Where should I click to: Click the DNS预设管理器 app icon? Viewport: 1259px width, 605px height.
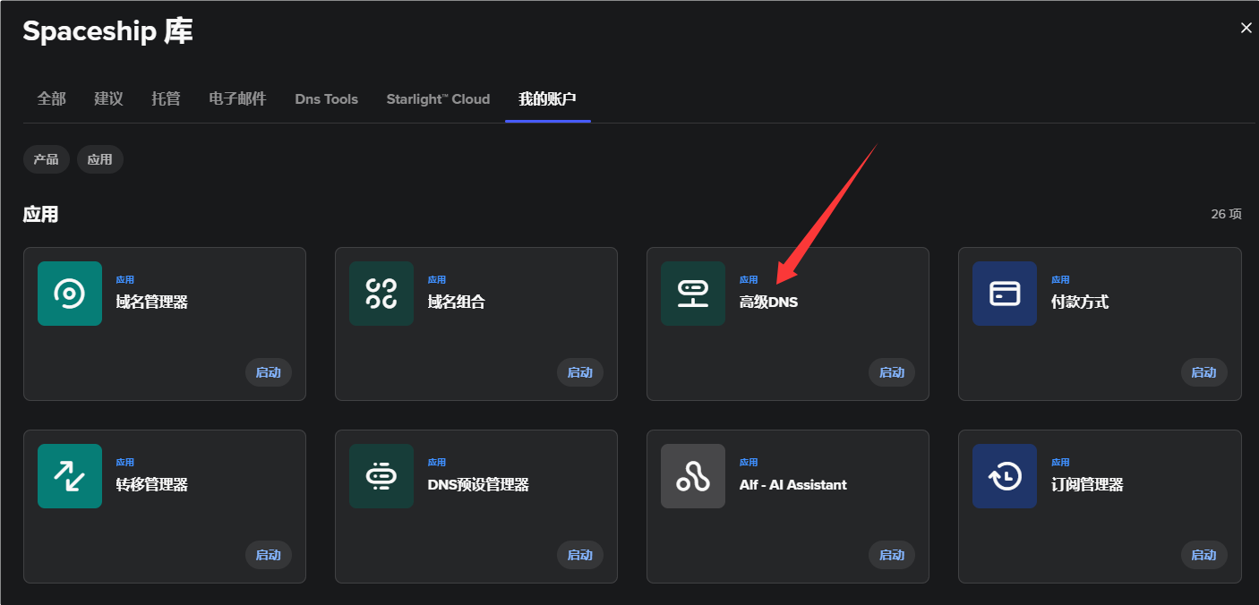tap(381, 476)
